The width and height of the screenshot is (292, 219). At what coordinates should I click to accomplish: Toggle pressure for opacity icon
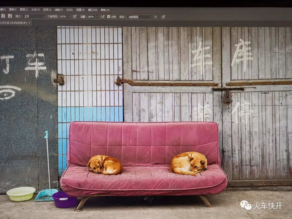click(x=75, y=16)
